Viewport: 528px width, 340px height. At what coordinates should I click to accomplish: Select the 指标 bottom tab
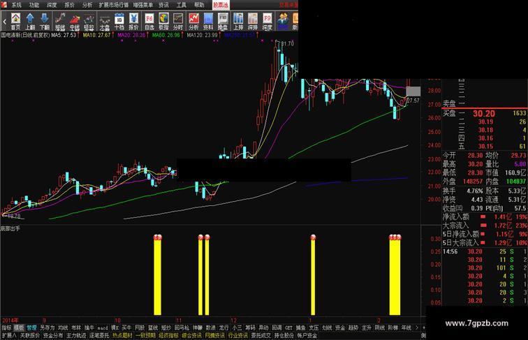[6, 327]
